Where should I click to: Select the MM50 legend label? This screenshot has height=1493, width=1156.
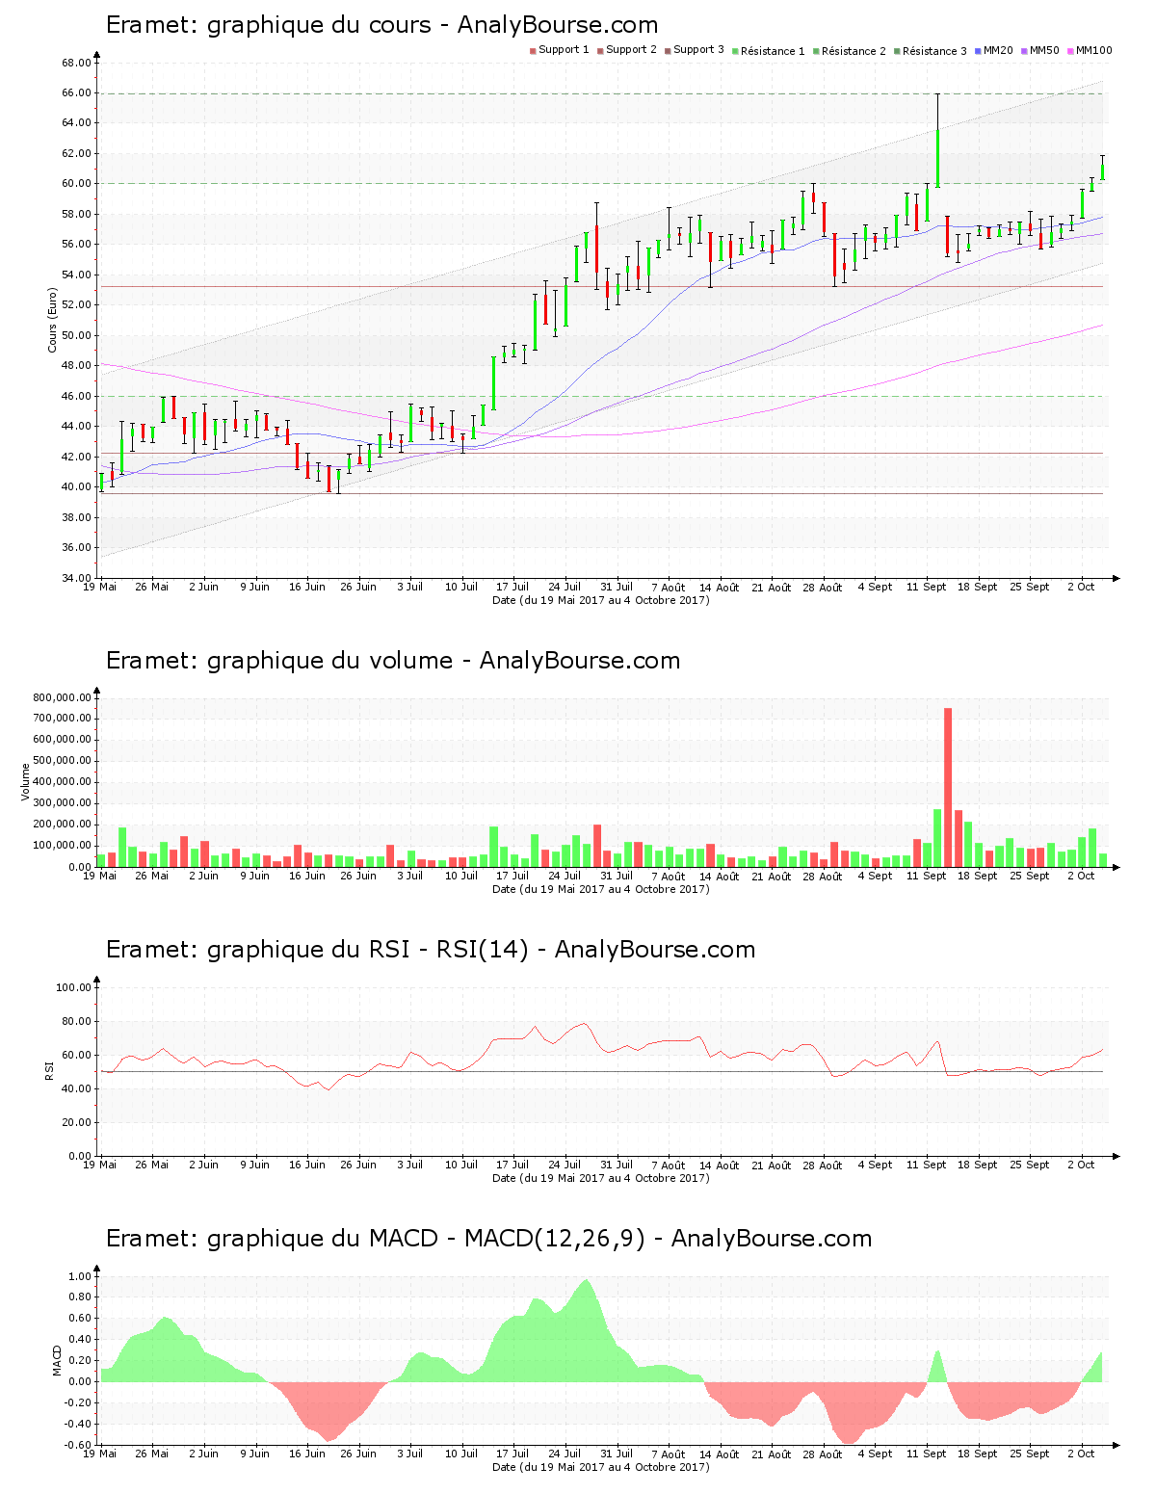point(1044,50)
